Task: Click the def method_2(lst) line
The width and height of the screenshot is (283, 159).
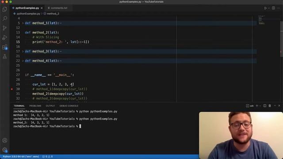Action: 42,33
